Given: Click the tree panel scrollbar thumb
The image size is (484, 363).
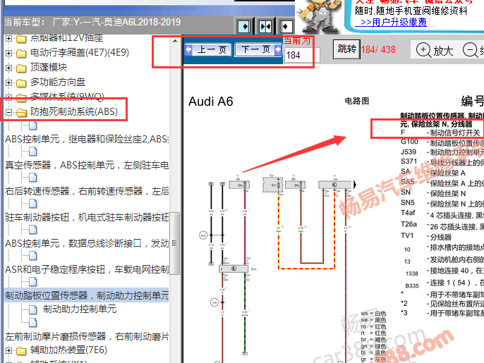Looking at the screenshot, I should [175, 243].
